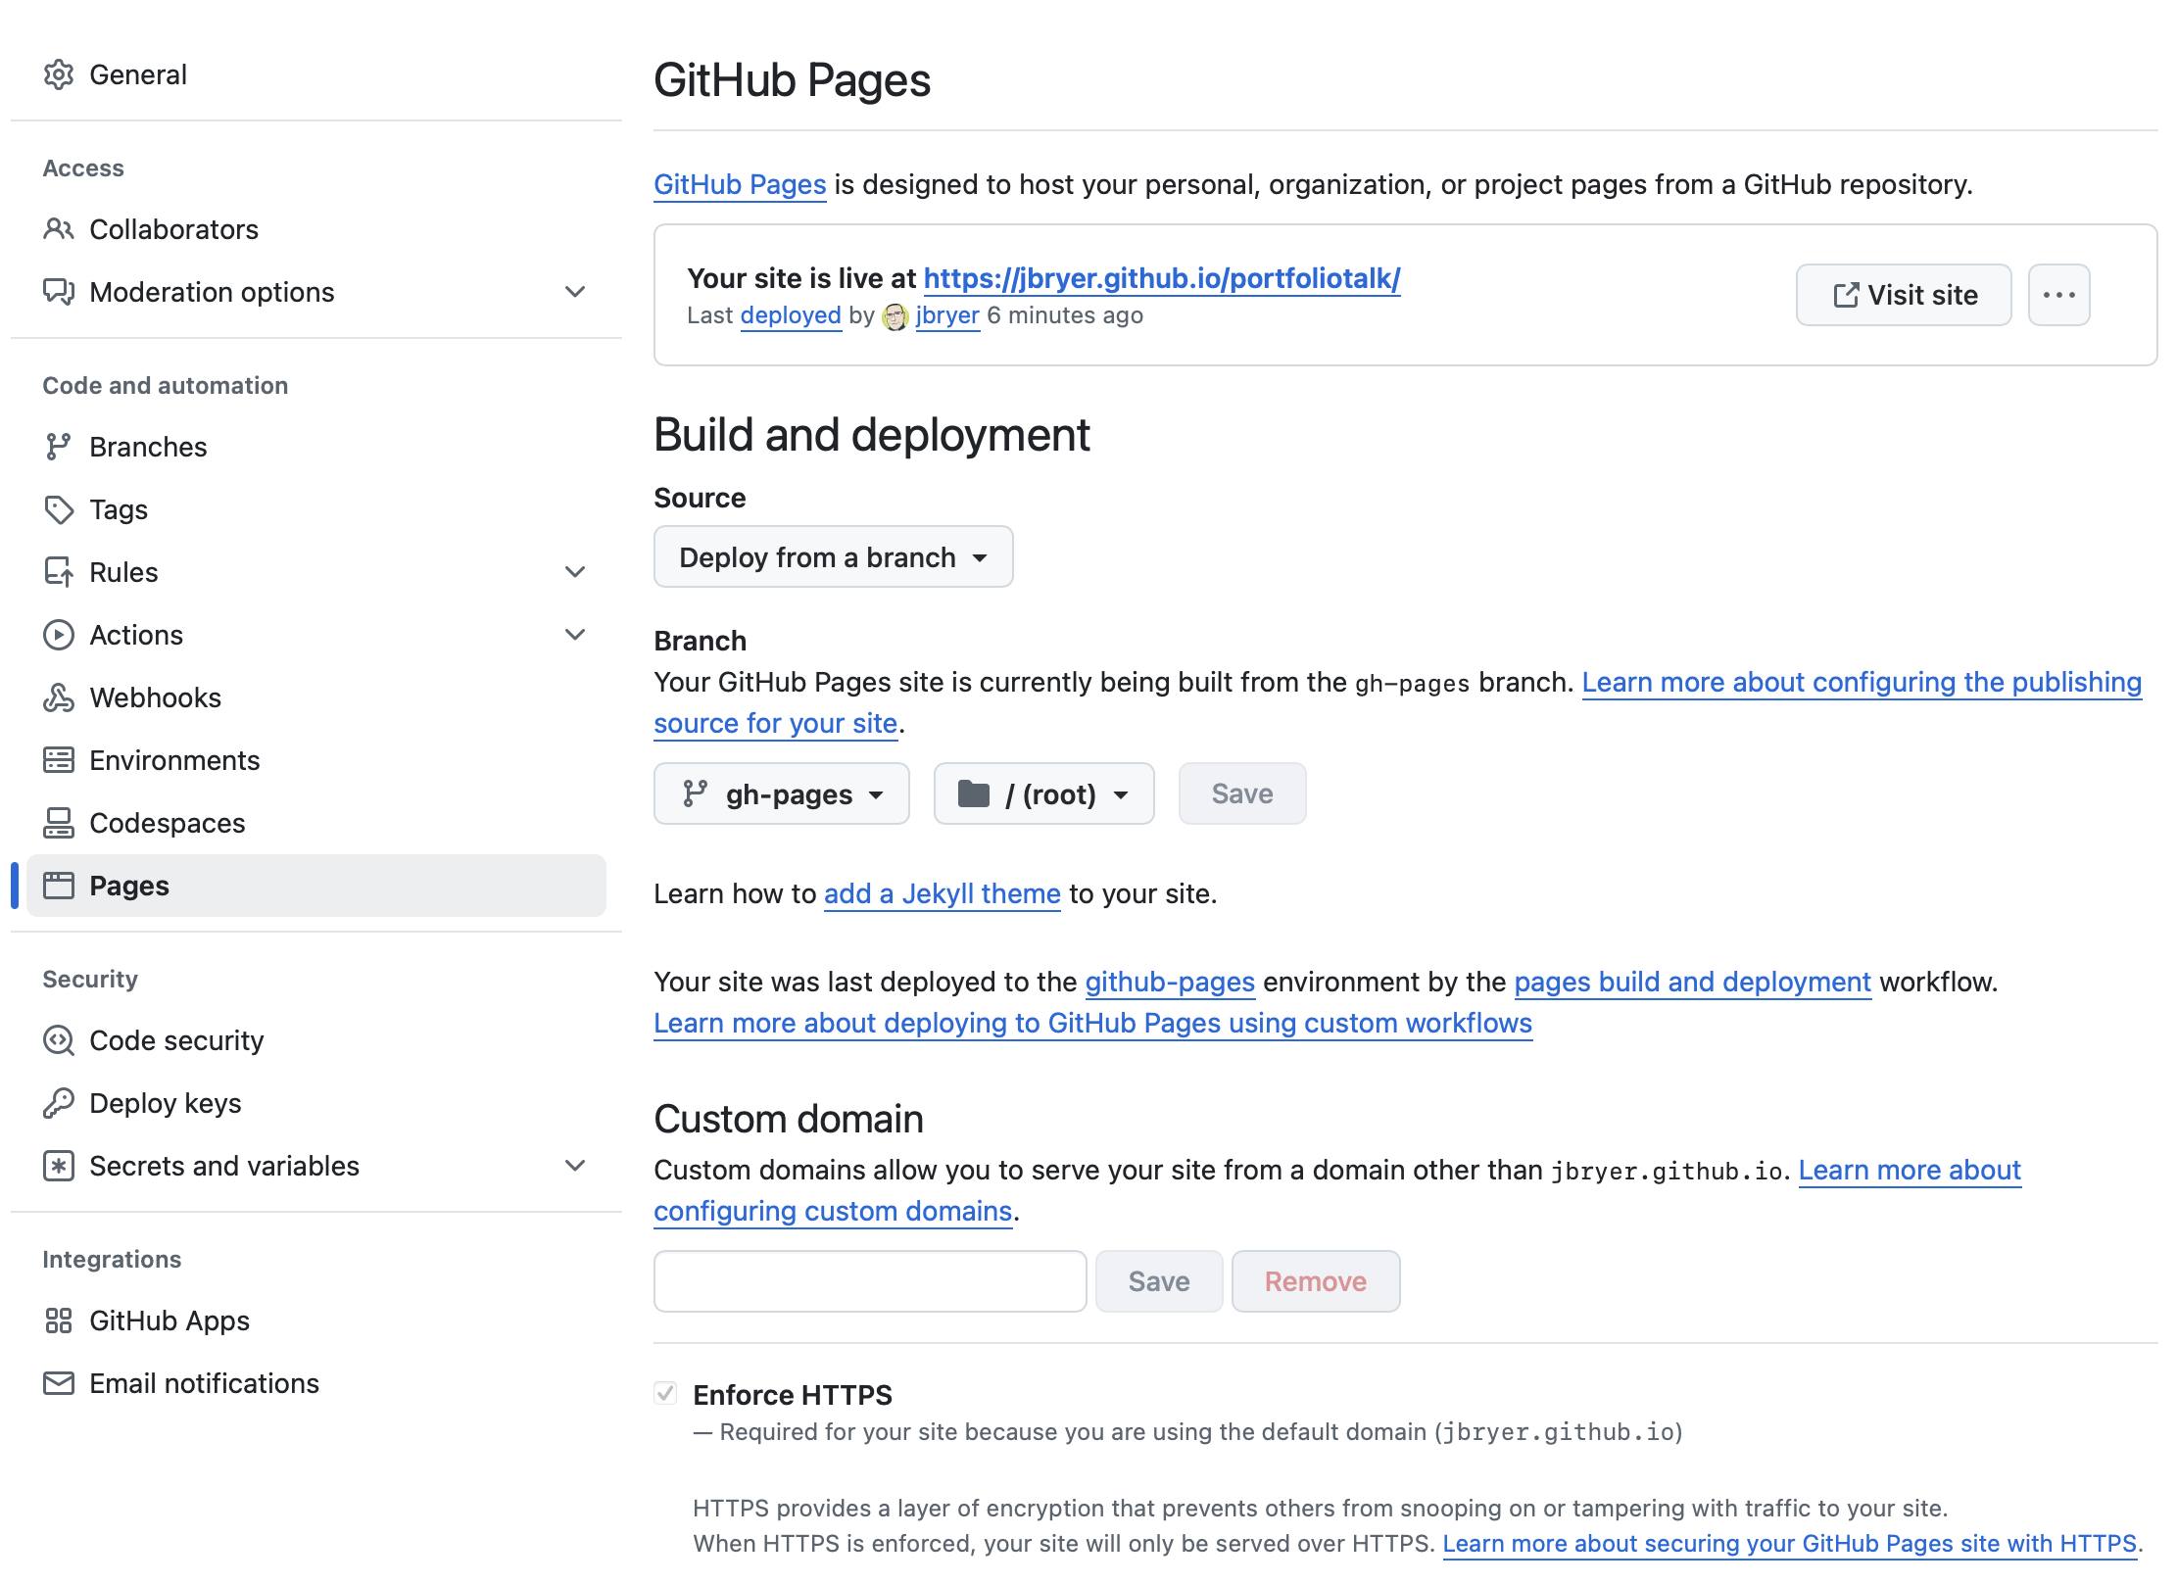The width and height of the screenshot is (2177, 1585).
Task: Open the gh-pages branch selector
Action: pos(781,794)
